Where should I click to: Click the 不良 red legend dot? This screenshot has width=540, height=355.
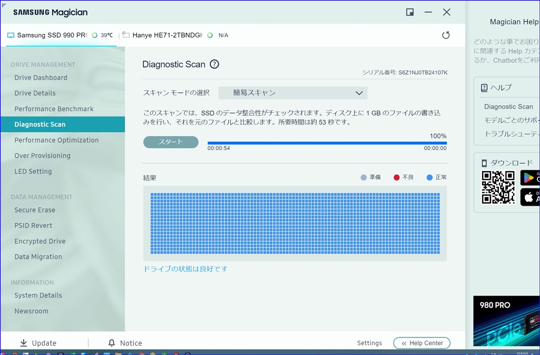point(397,177)
